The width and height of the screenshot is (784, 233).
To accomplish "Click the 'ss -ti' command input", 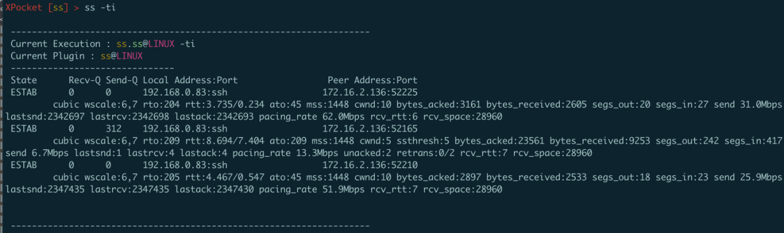I will (100, 8).
